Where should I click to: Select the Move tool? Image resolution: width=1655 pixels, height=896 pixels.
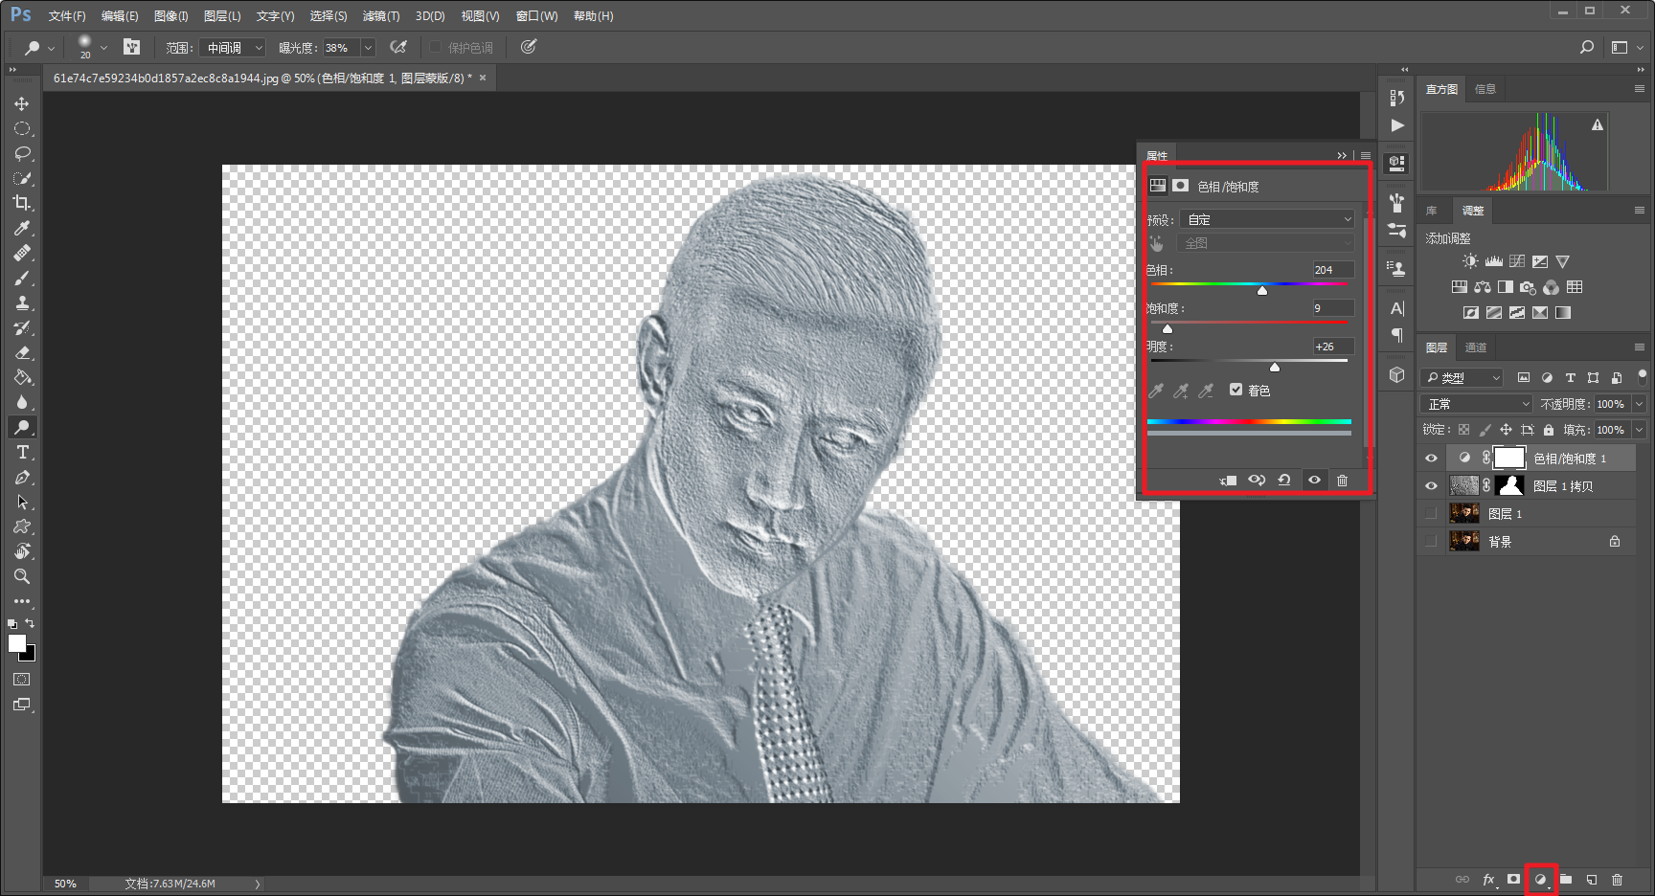pyautogui.click(x=22, y=103)
